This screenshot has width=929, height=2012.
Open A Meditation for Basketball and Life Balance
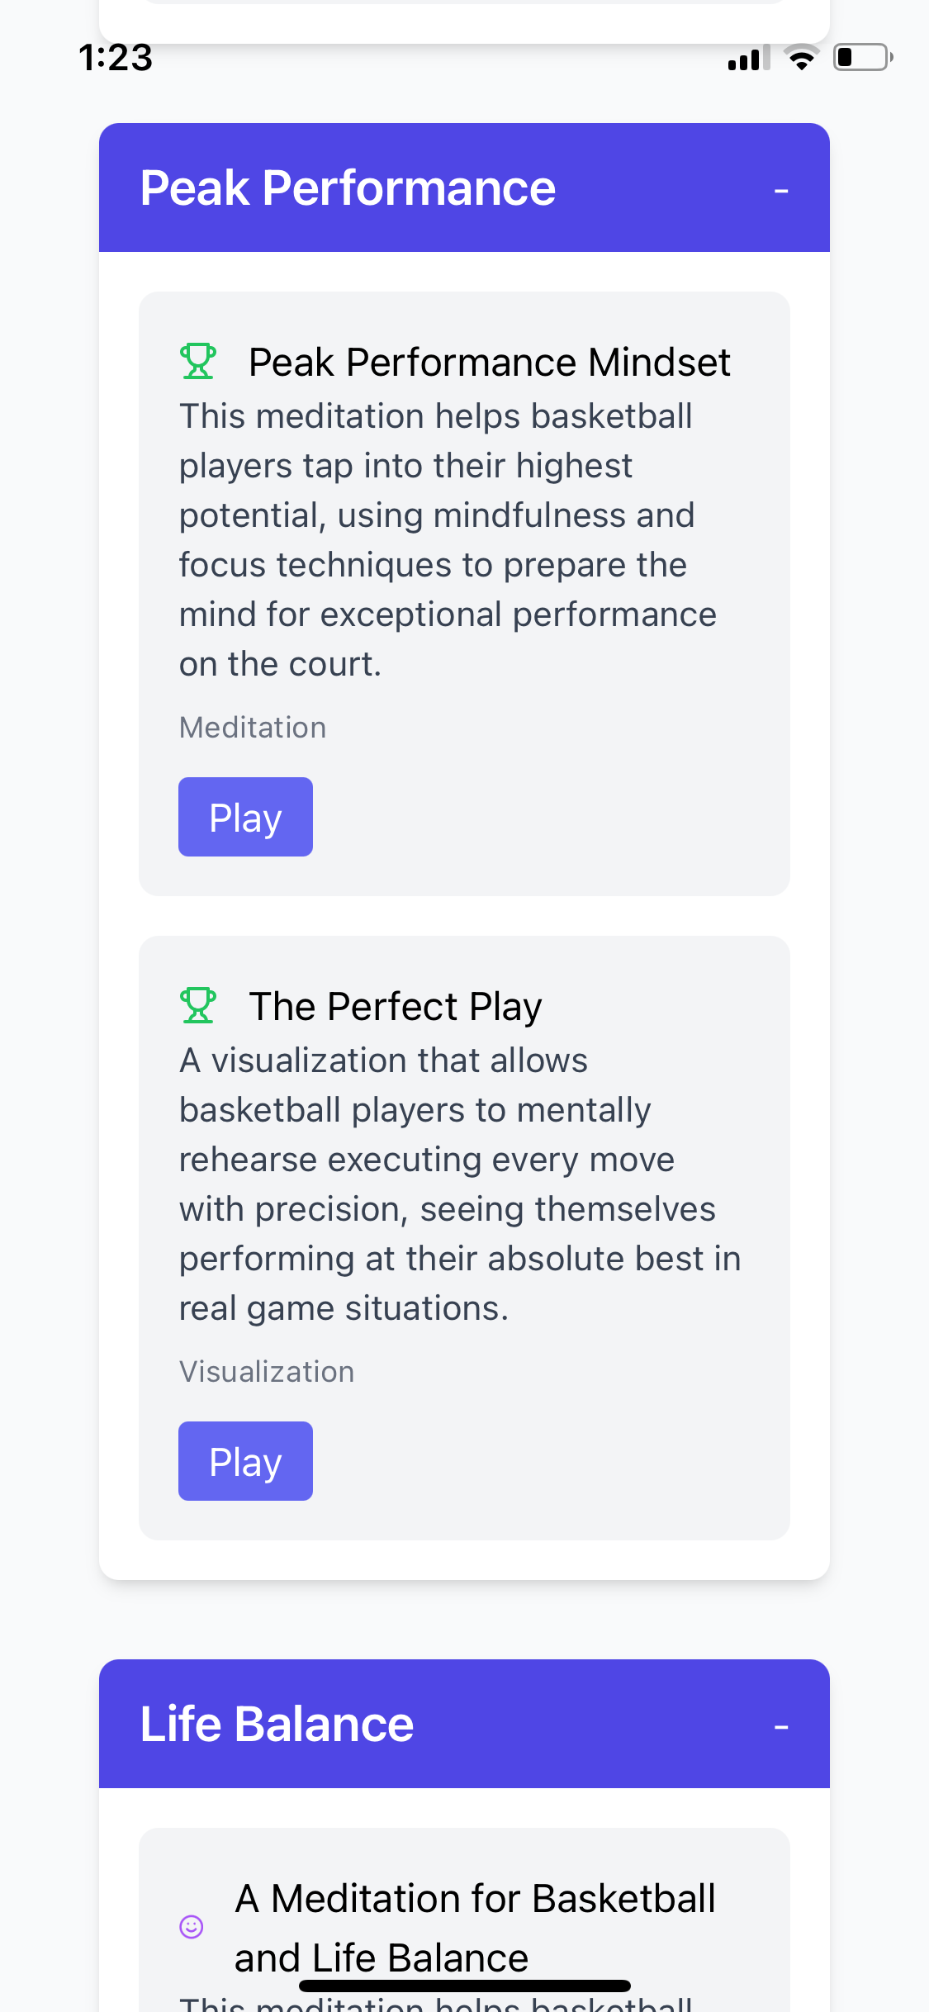click(475, 1924)
